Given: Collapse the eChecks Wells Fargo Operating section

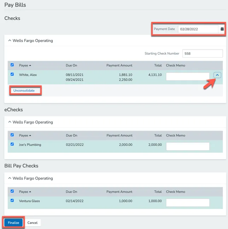Looking at the screenshot, I should [10, 122].
